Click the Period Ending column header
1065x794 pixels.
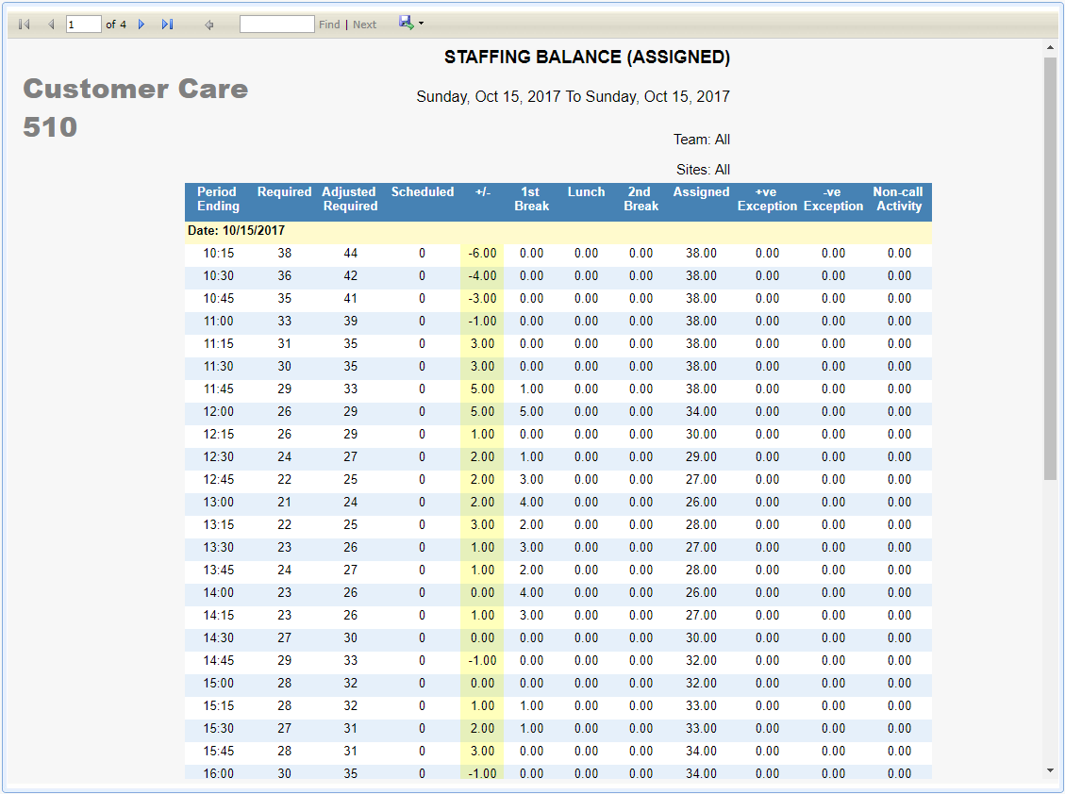pyautogui.click(x=217, y=199)
